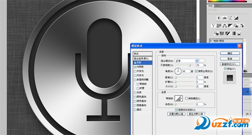Click the 新建样式(W)... button
The image size is (252, 135).
(x=230, y=64)
